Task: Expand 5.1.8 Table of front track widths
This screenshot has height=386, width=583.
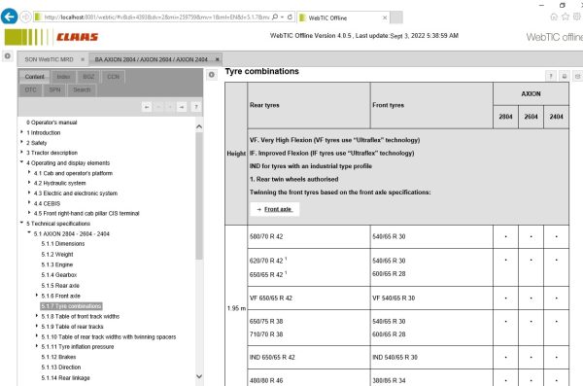Action: click(x=37, y=316)
